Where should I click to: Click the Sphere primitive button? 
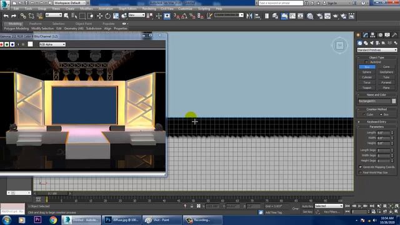coord(367,72)
